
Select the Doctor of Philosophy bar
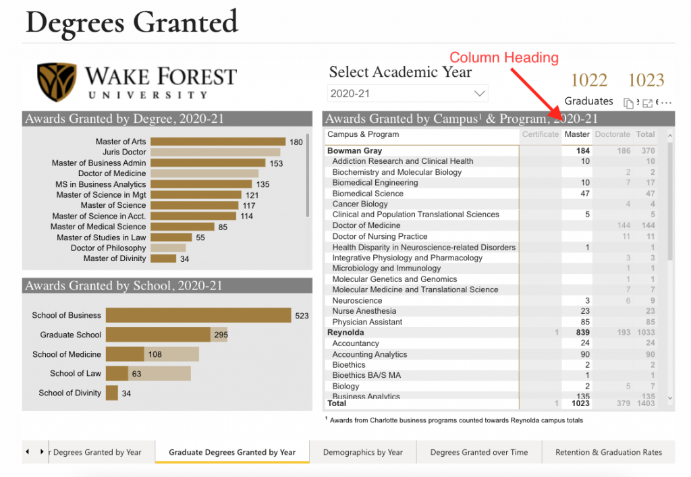click(x=168, y=248)
